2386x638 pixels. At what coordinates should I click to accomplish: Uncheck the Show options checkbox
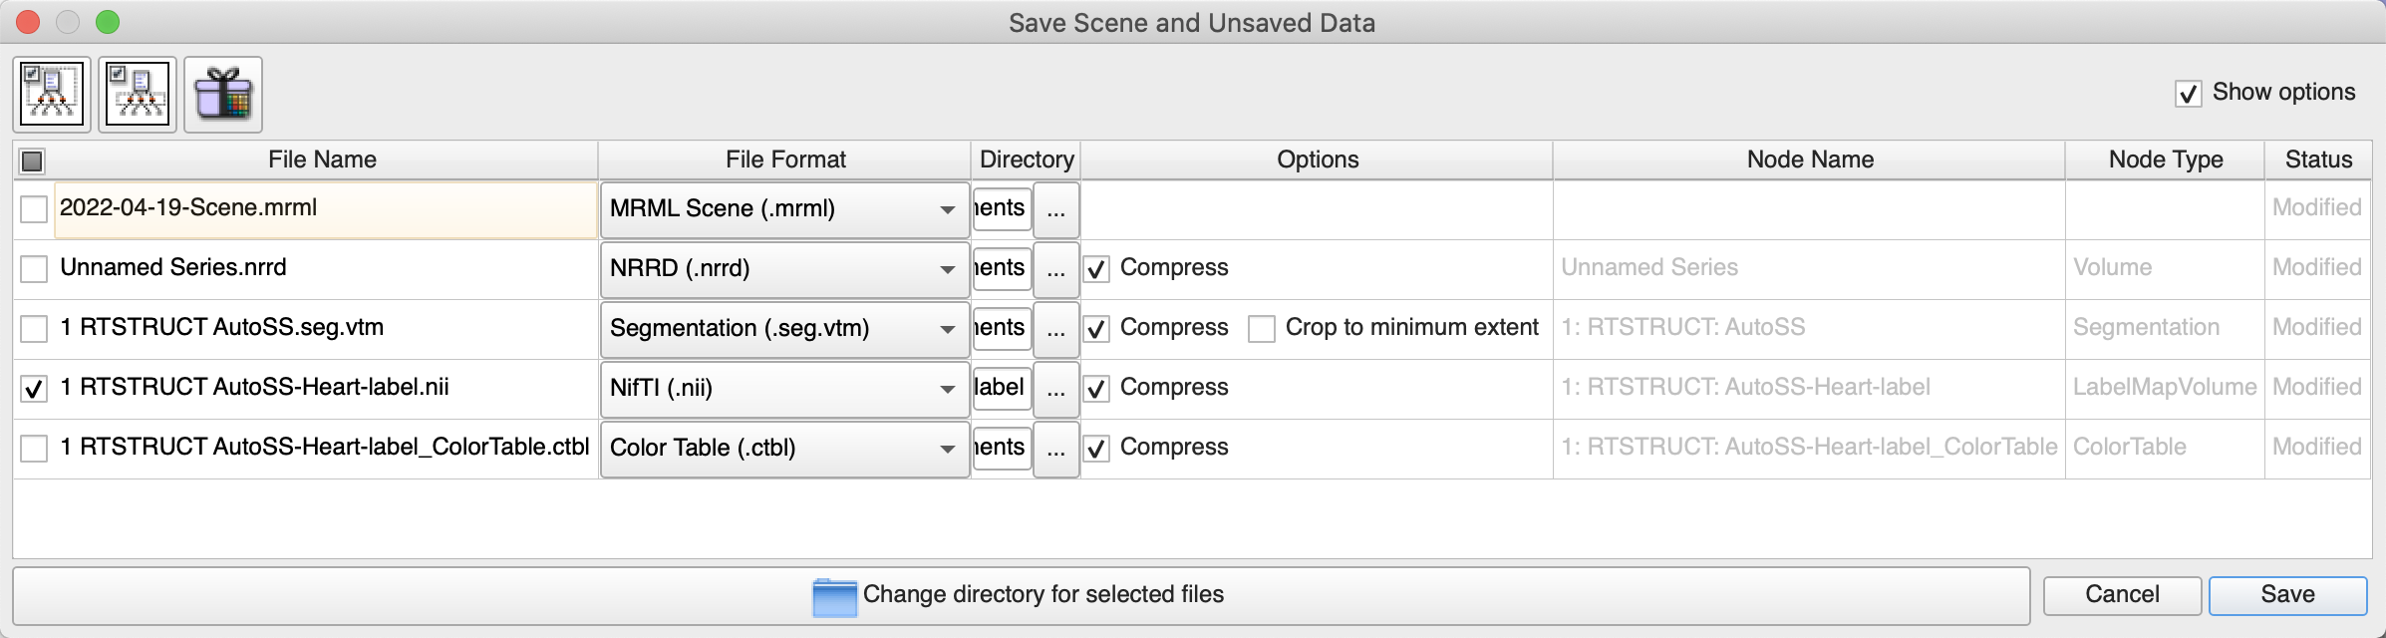coord(2188,94)
